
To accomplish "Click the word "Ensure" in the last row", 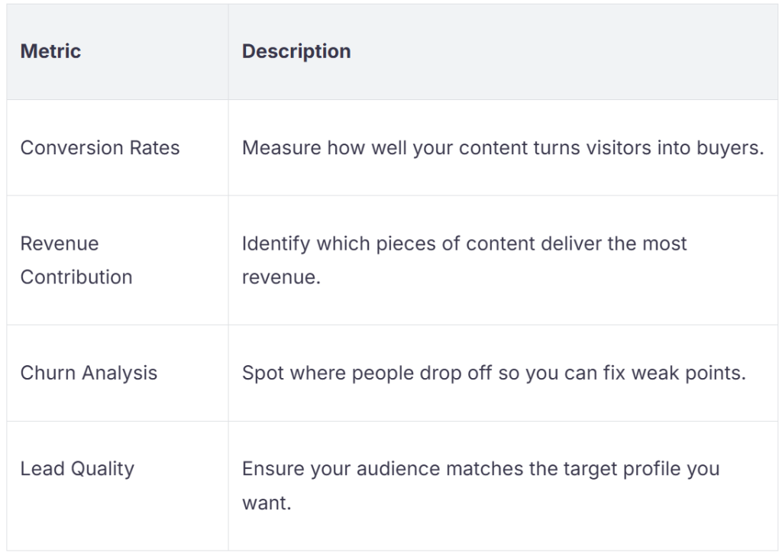I will (x=269, y=469).
